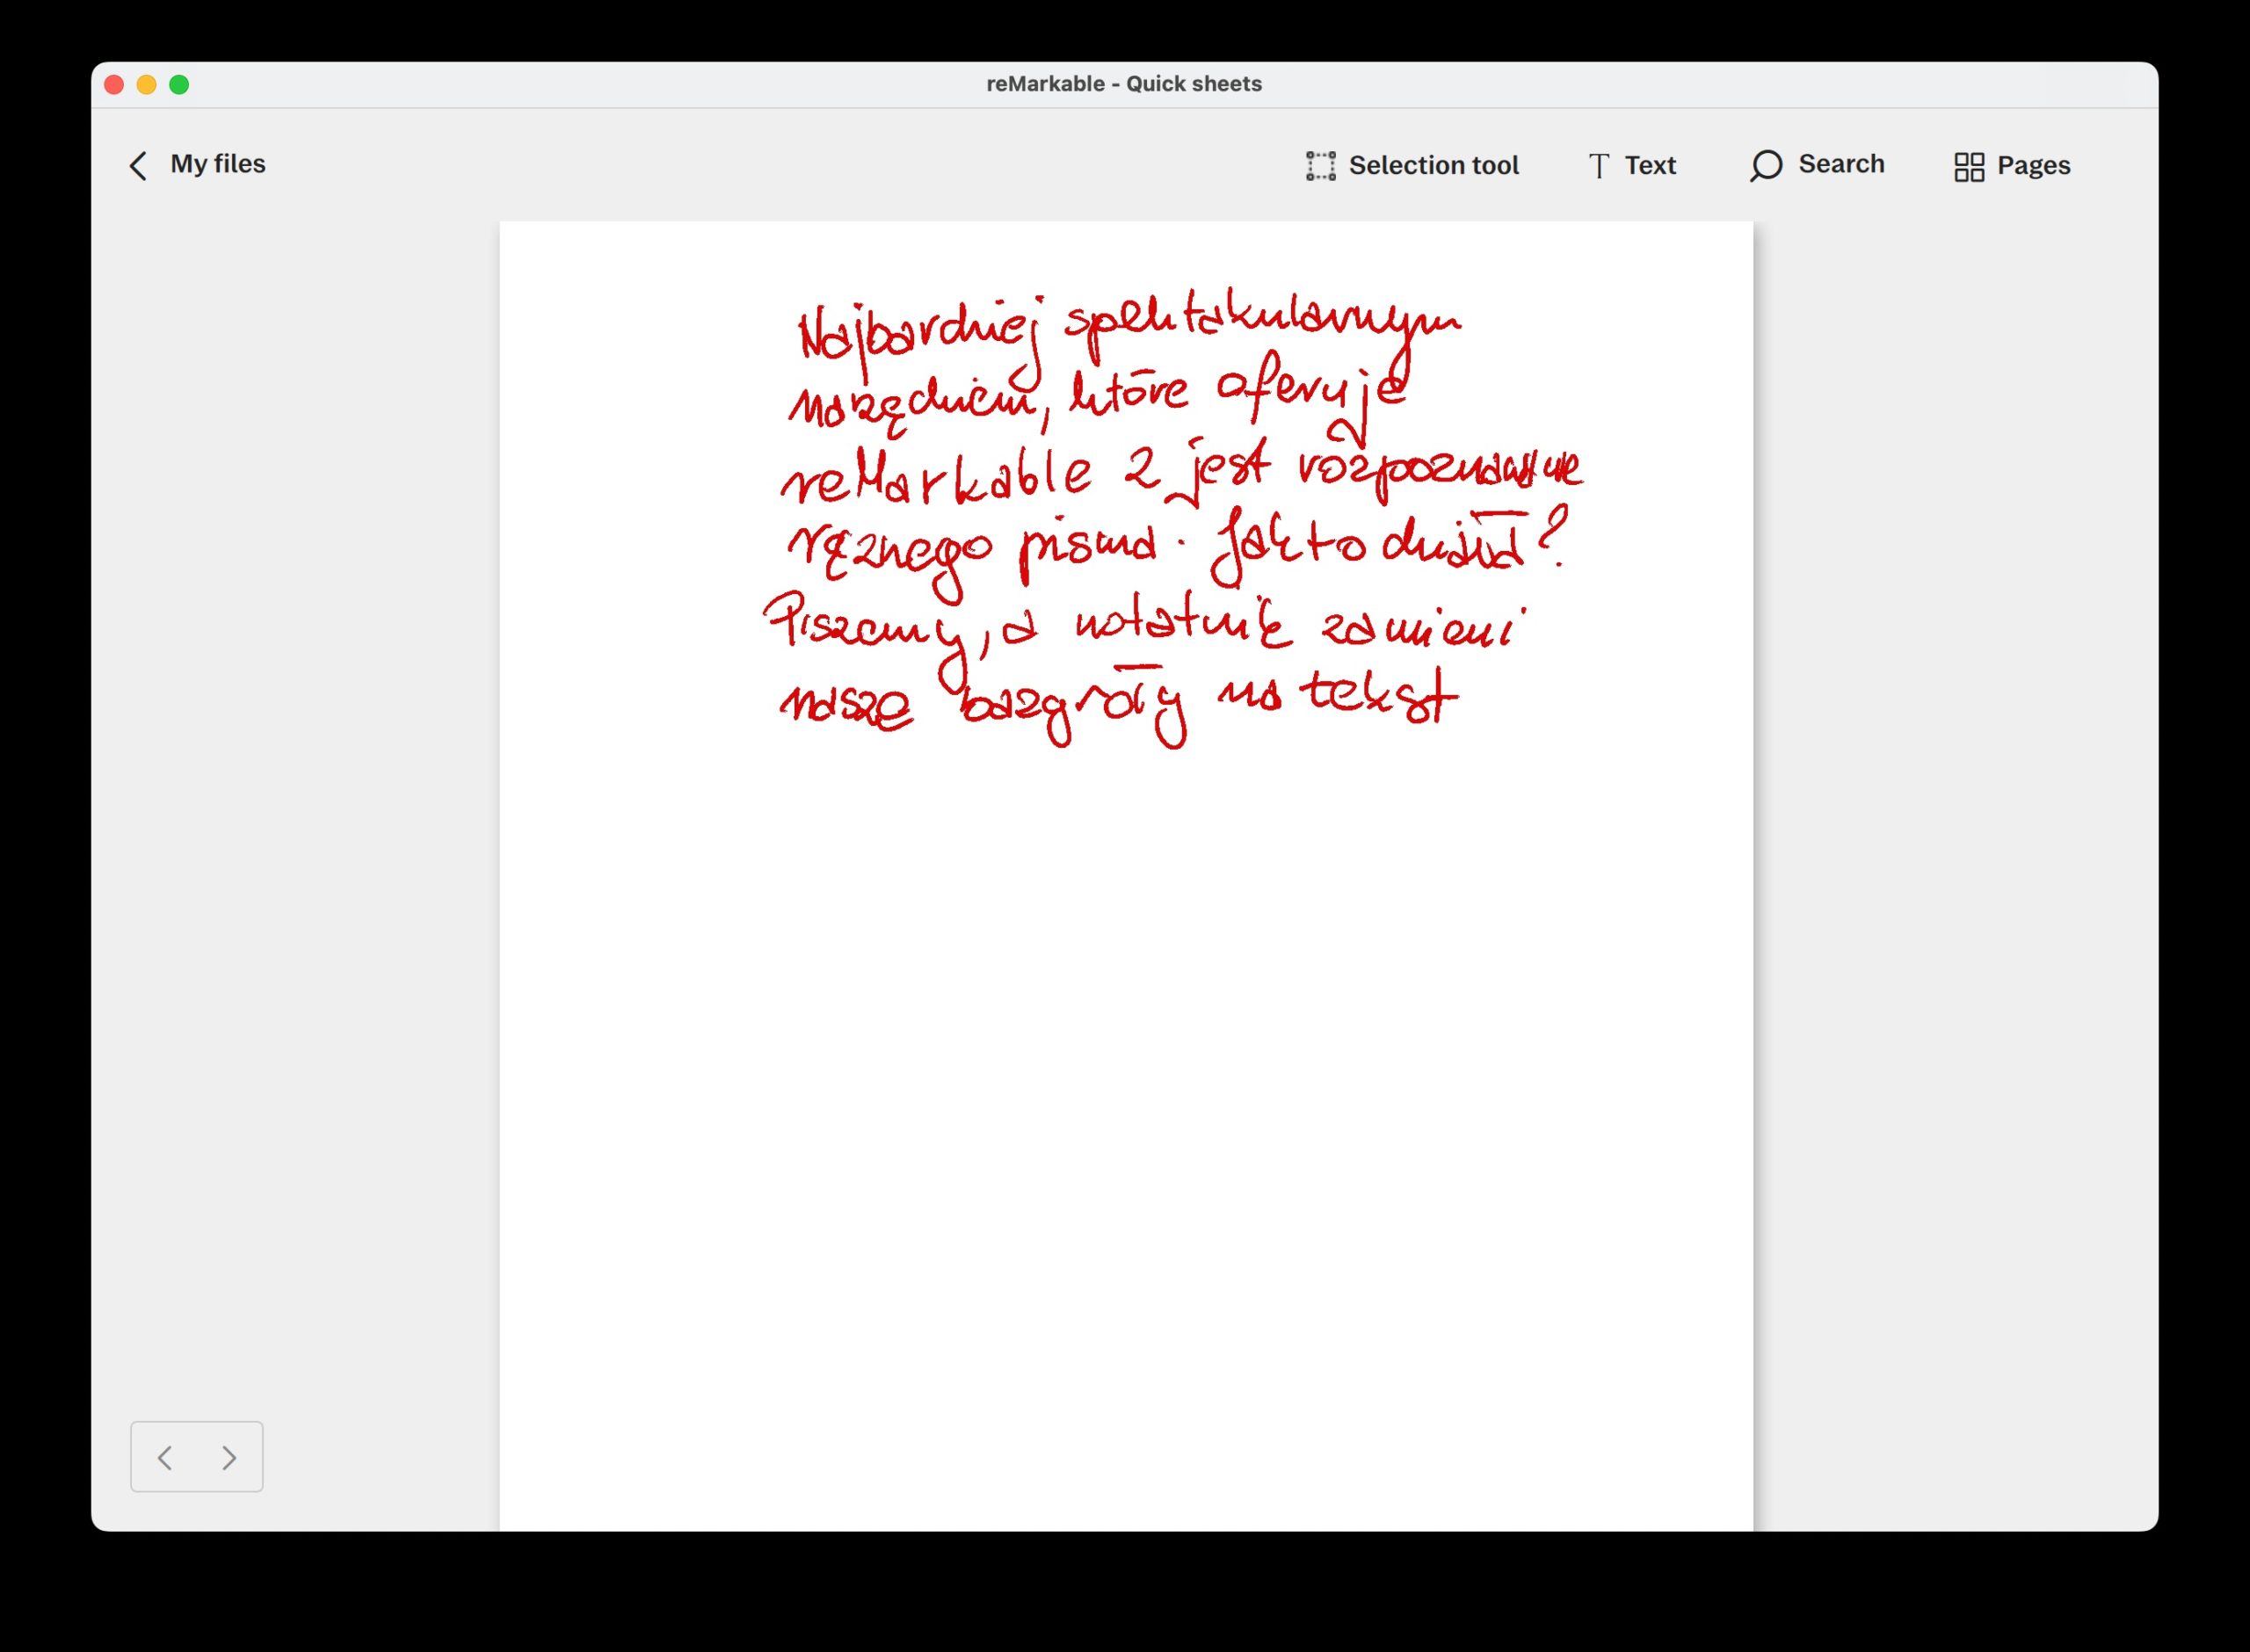Click the T-shaped Text icon
The height and width of the screenshot is (1652, 2250).
[x=1599, y=166]
